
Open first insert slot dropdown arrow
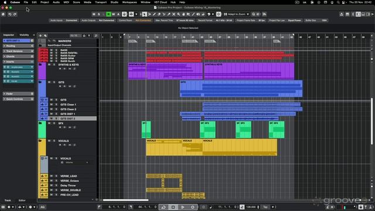(32, 67)
